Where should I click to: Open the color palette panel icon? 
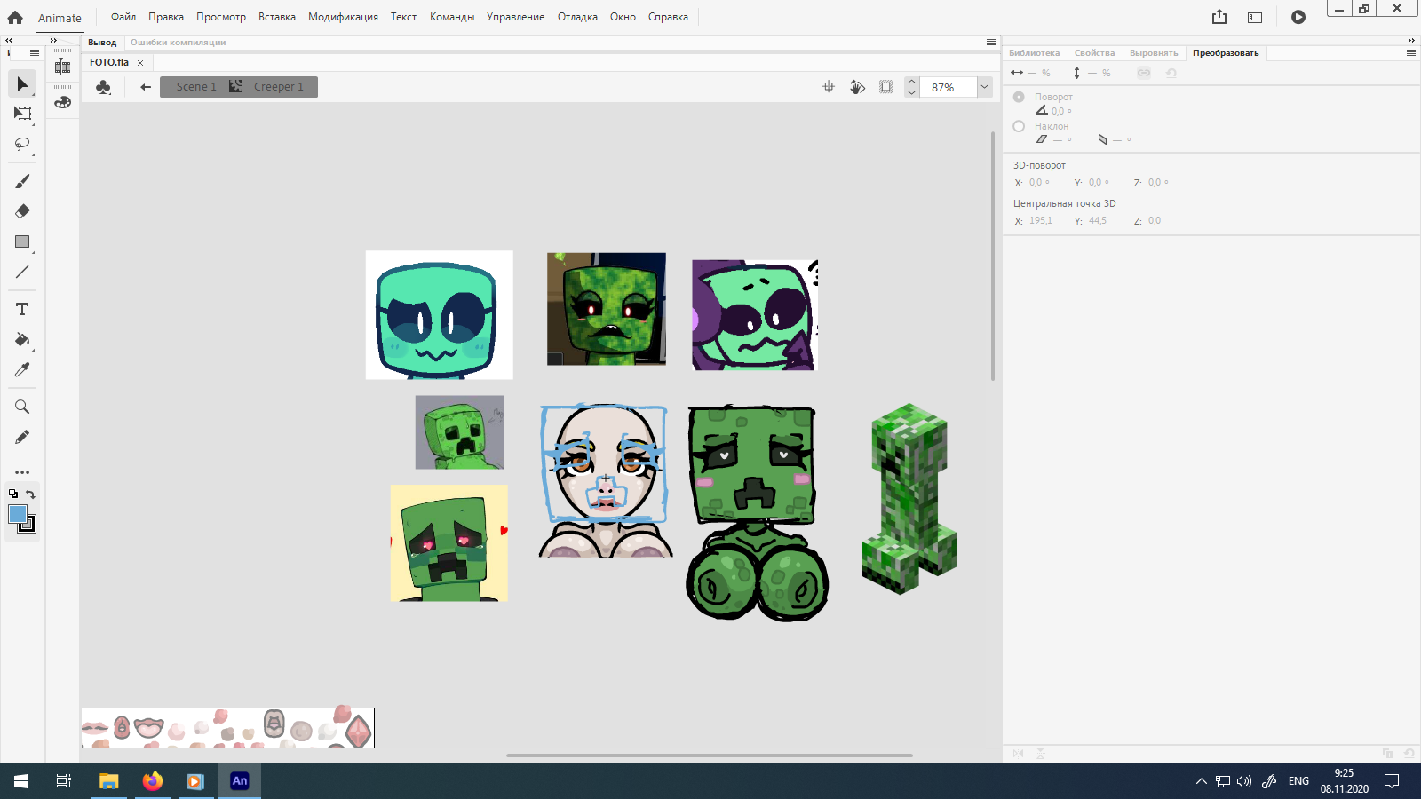point(62,102)
